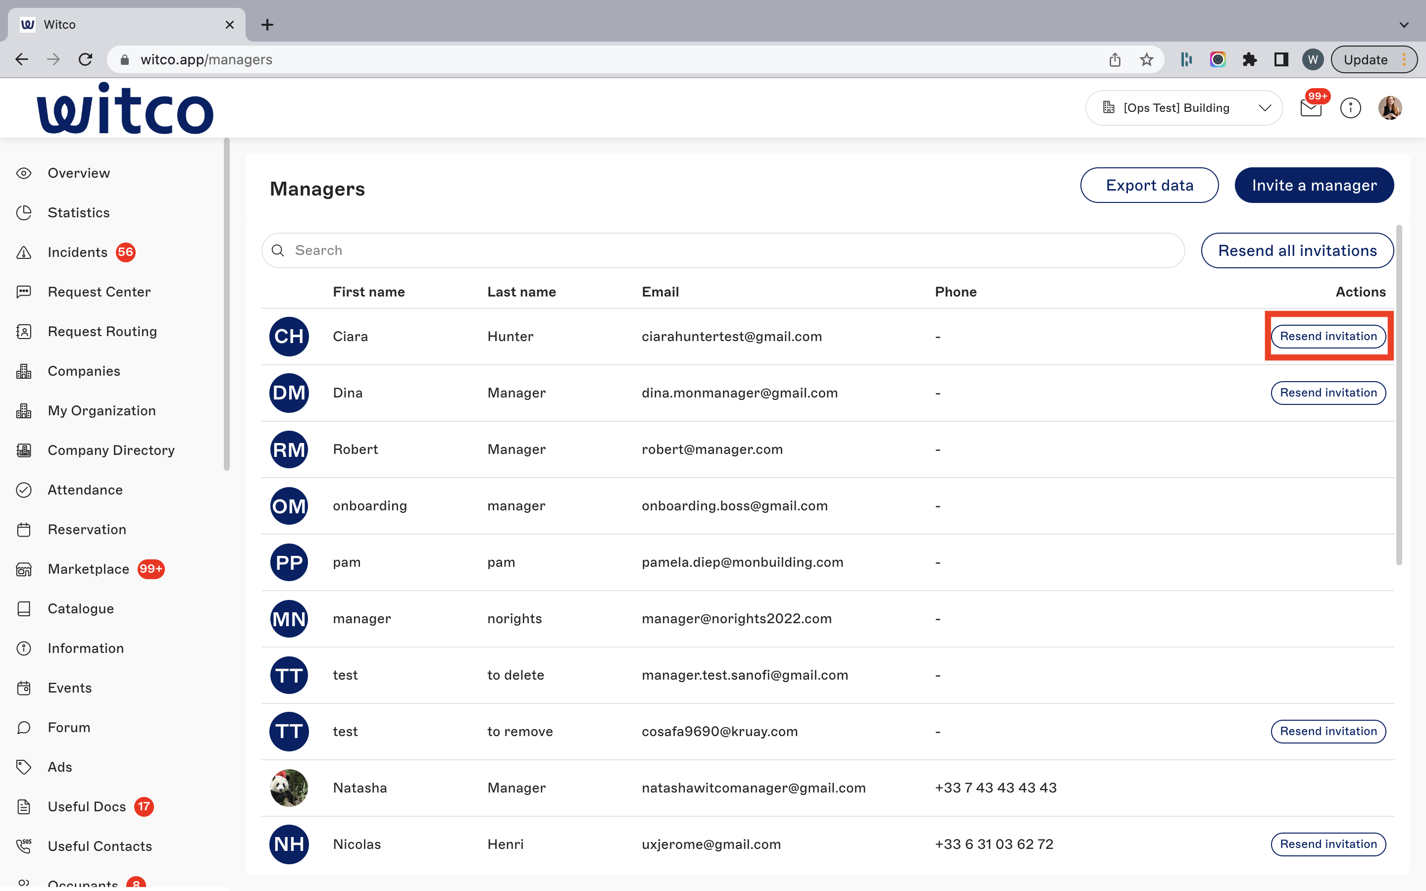The image size is (1426, 891).
Task: Click the Company Directory icon
Action: coord(24,450)
